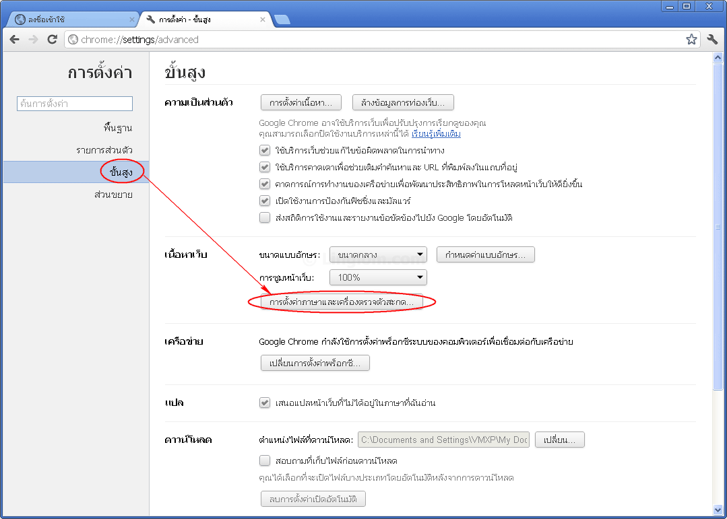727x519 pixels.
Task: Click the scrollbar down arrow
Action: pyautogui.click(x=718, y=510)
